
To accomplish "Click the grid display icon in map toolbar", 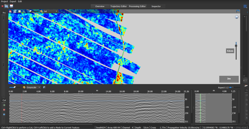I will click(x=19, y=11).
